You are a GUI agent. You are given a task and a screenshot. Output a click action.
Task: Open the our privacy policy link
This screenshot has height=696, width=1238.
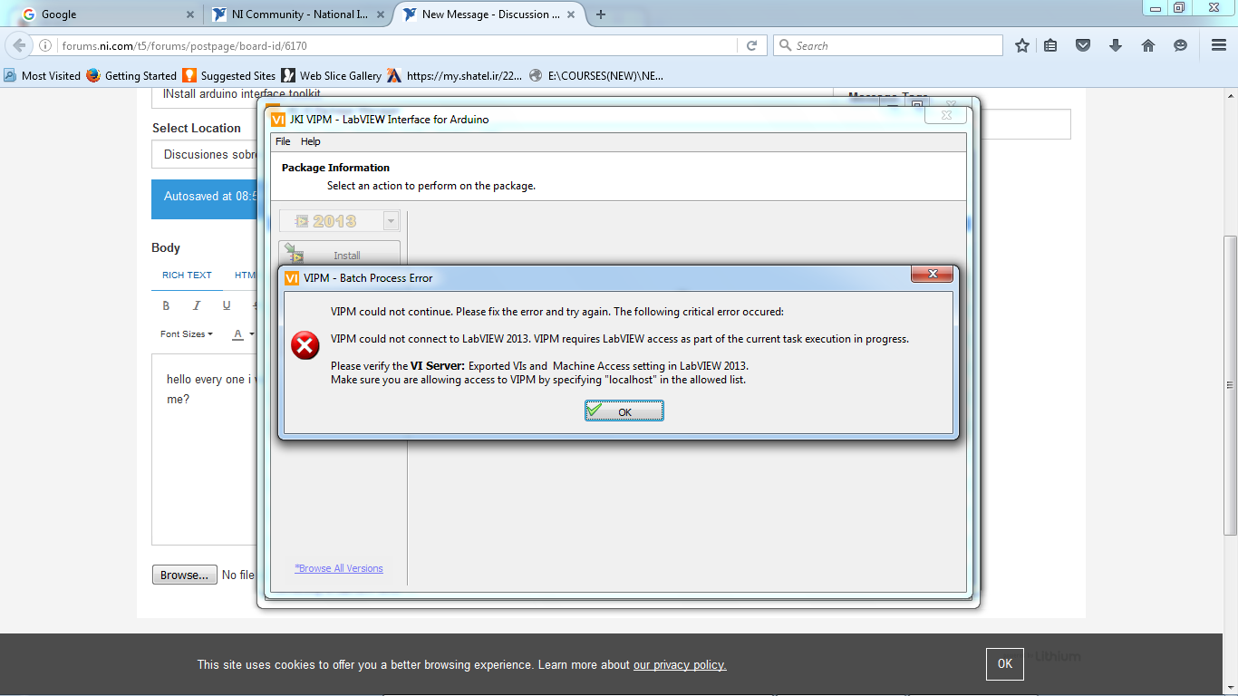[x=680, y=665]
